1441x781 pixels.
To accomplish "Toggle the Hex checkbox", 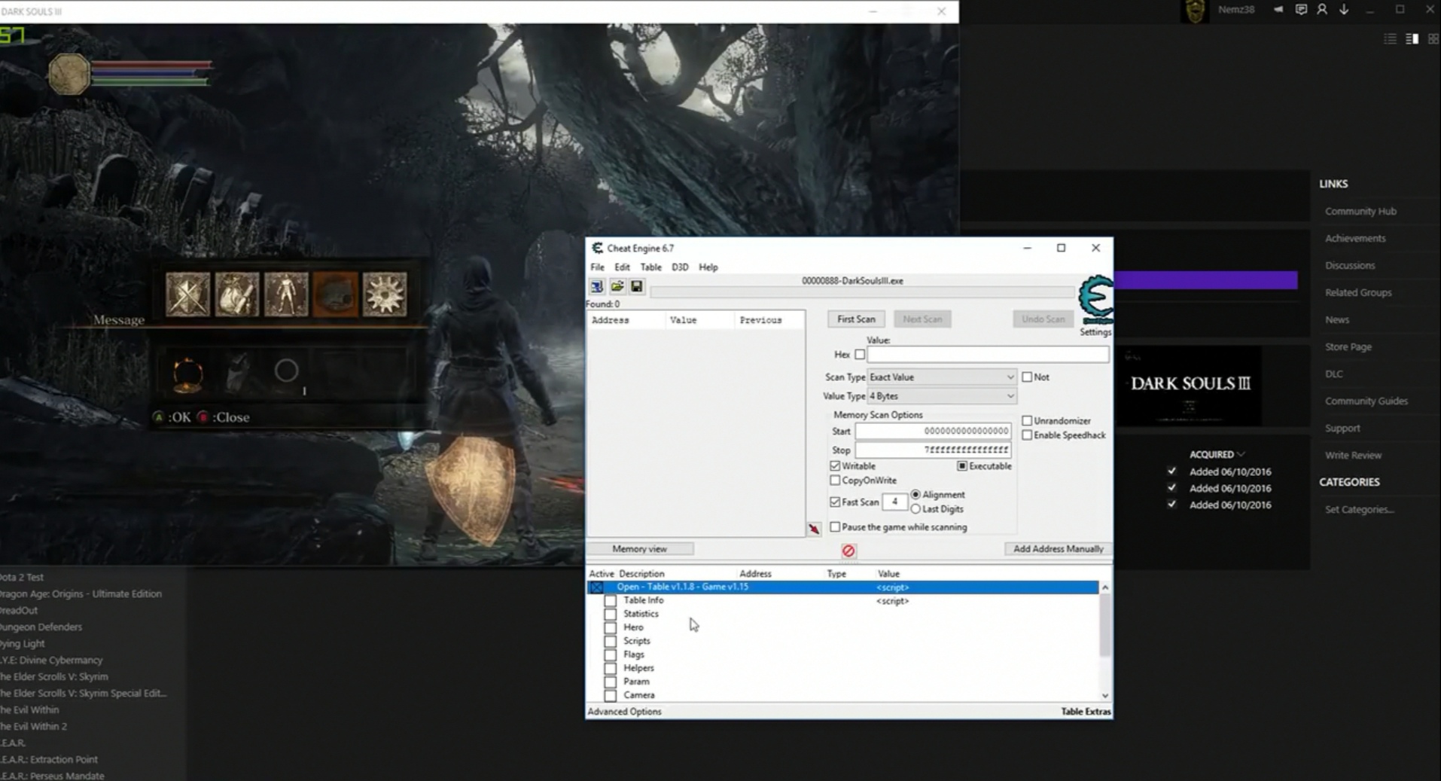I will coord(860,354).
